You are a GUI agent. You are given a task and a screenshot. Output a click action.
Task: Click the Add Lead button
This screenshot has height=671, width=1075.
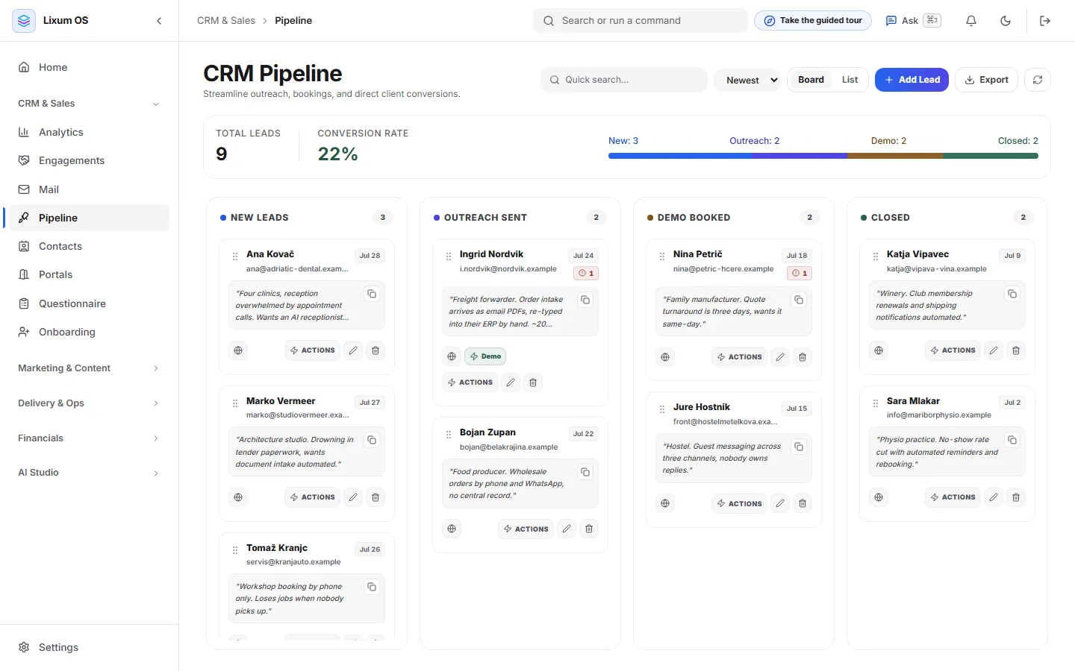click(912, 80)
